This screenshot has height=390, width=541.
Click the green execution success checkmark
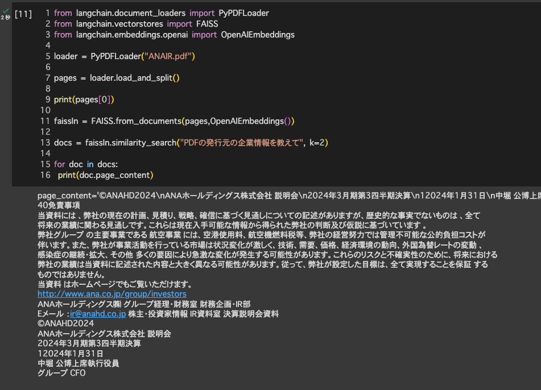click(6, 11)
